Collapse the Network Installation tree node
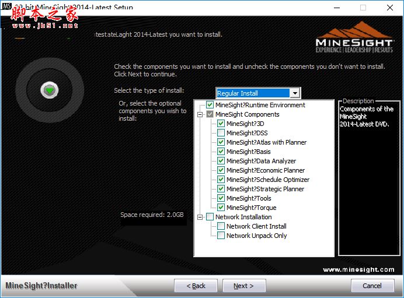 pyautogui.click(x=200, y=217)
